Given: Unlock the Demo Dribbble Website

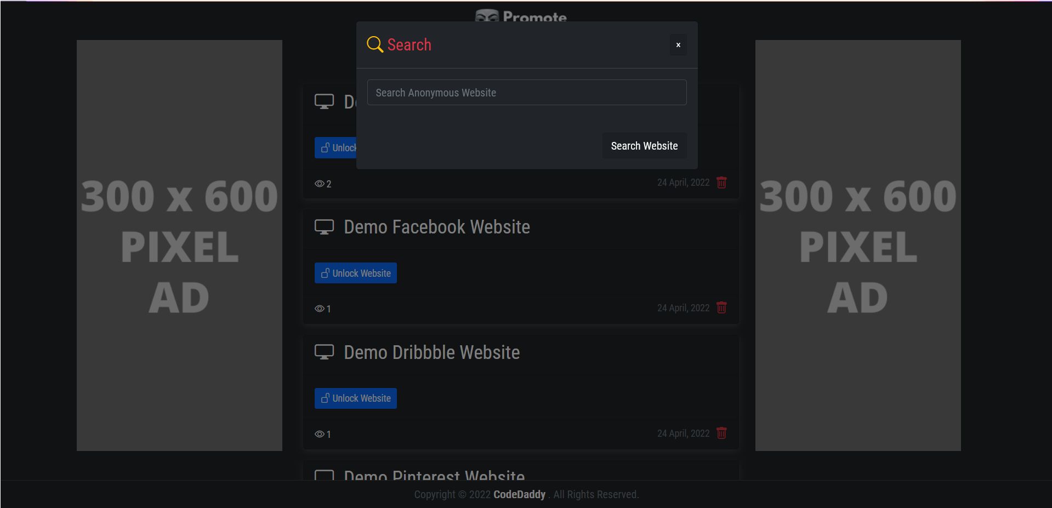Looking at the screenshot, I should (356, 398).
